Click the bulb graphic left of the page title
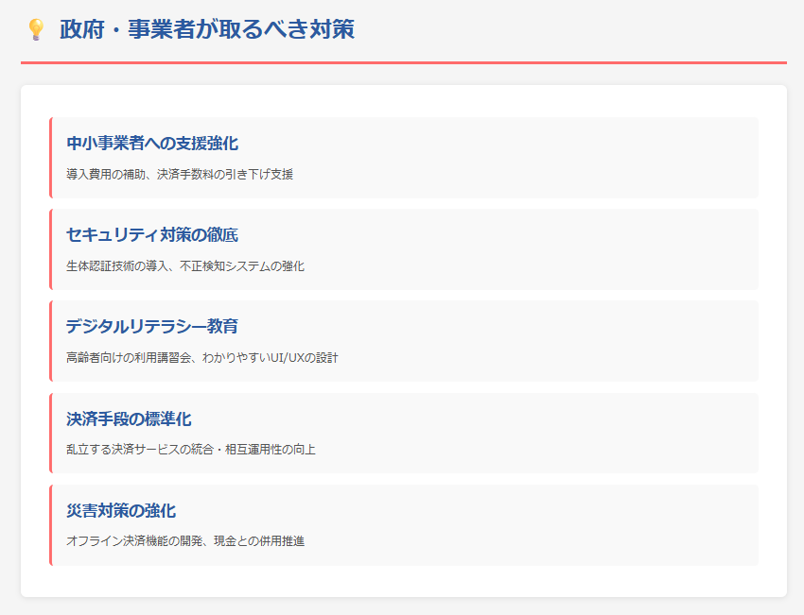The image size is (804, 615). tap(36, 29)
